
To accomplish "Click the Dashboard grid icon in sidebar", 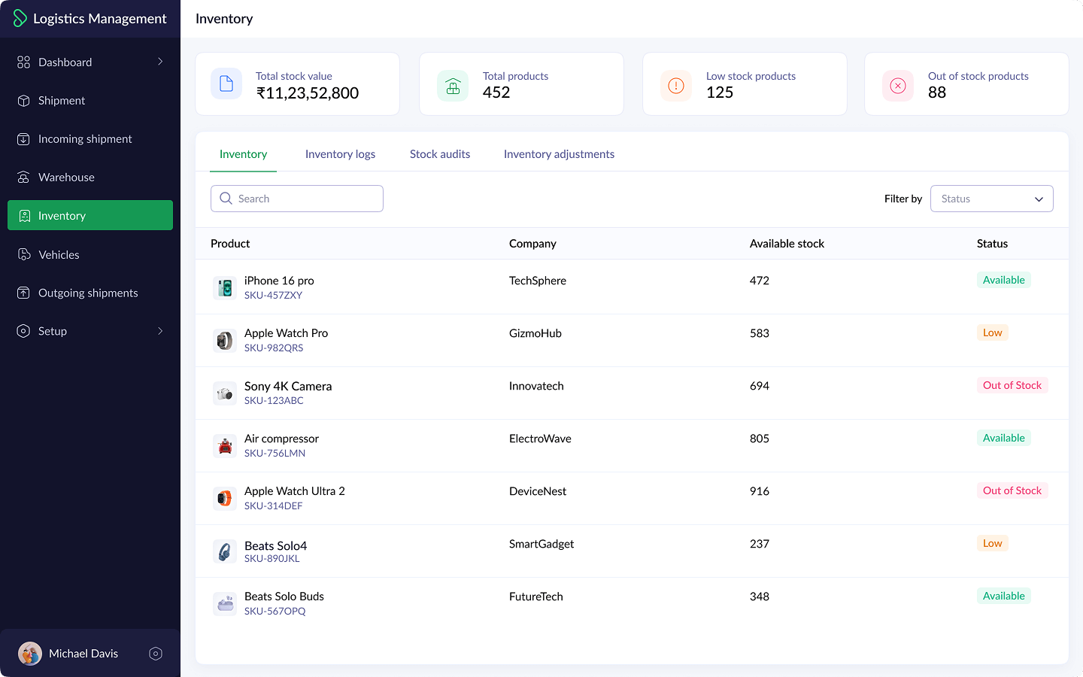I will 24,62.
